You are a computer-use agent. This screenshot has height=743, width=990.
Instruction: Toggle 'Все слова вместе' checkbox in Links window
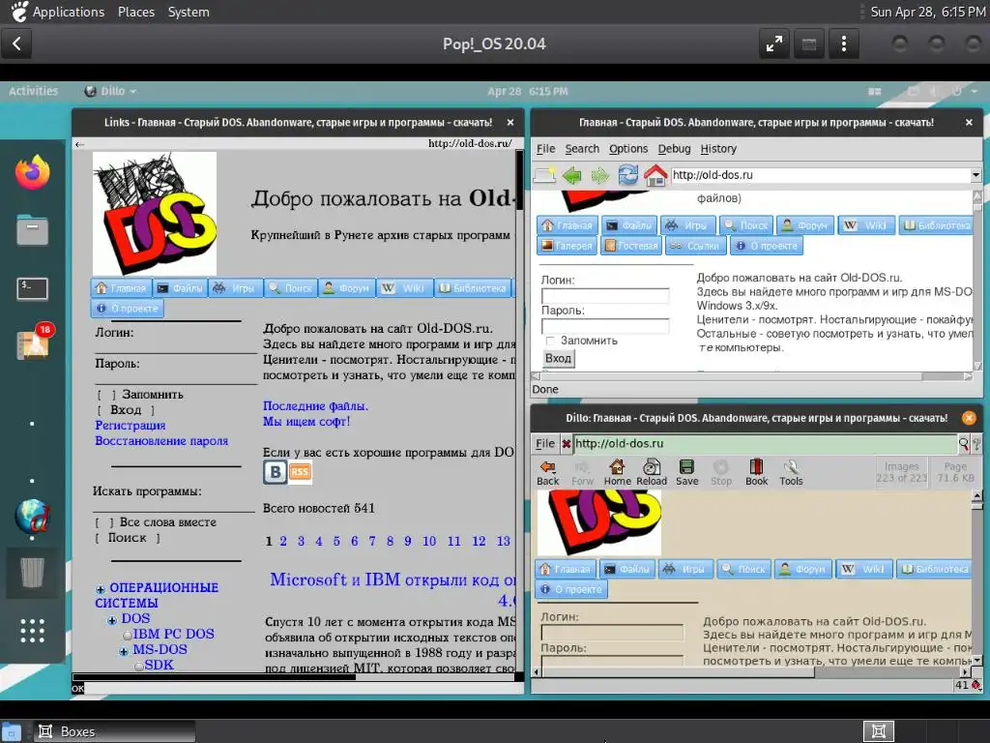click(x=104, y=523)
